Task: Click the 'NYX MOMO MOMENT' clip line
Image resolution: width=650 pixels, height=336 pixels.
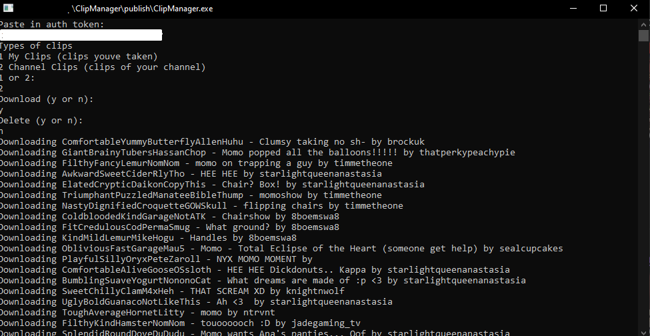Action: (x=156, y=259)
